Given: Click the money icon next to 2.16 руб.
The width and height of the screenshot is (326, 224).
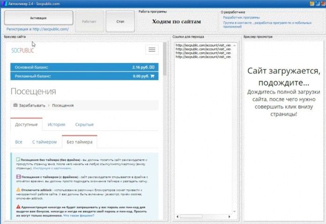Looking at the screenshot, I should (152, 67).
